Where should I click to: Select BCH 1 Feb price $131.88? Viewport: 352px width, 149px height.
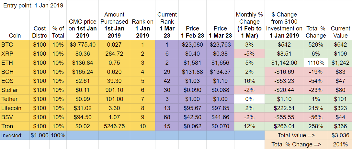pyautogui.click(x=192, y=72)
